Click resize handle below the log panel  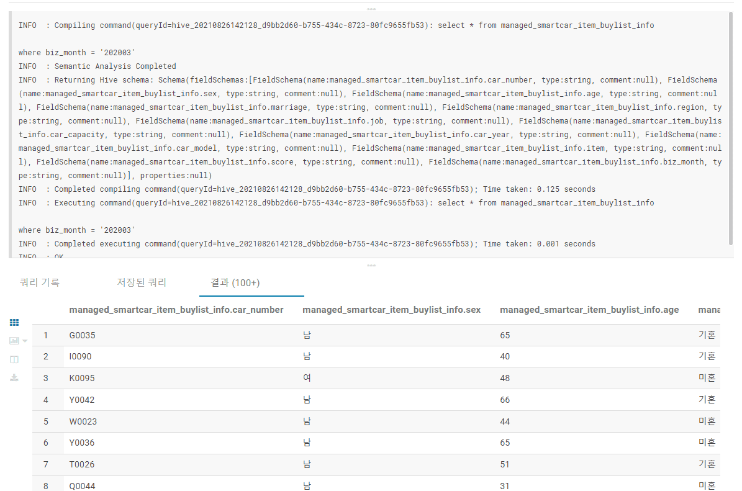click(x=371, y=265)
